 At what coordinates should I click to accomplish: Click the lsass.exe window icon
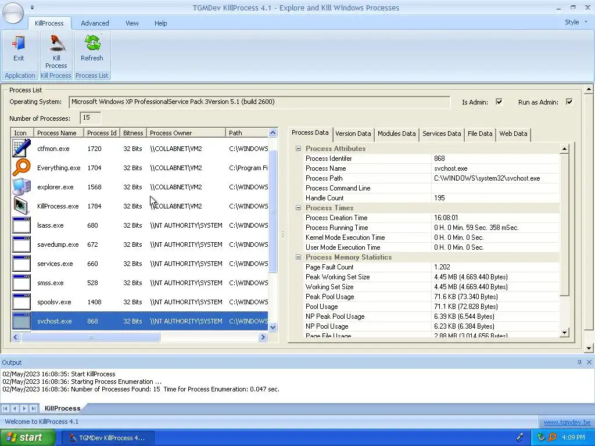(x=21, y=225)
